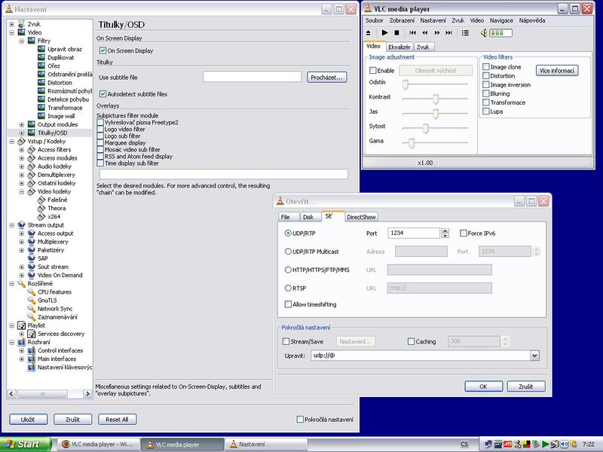The height and width of the screenshot is (452, 603).
Task: Skip to next track icon
Action: click(x=449, y=33)
